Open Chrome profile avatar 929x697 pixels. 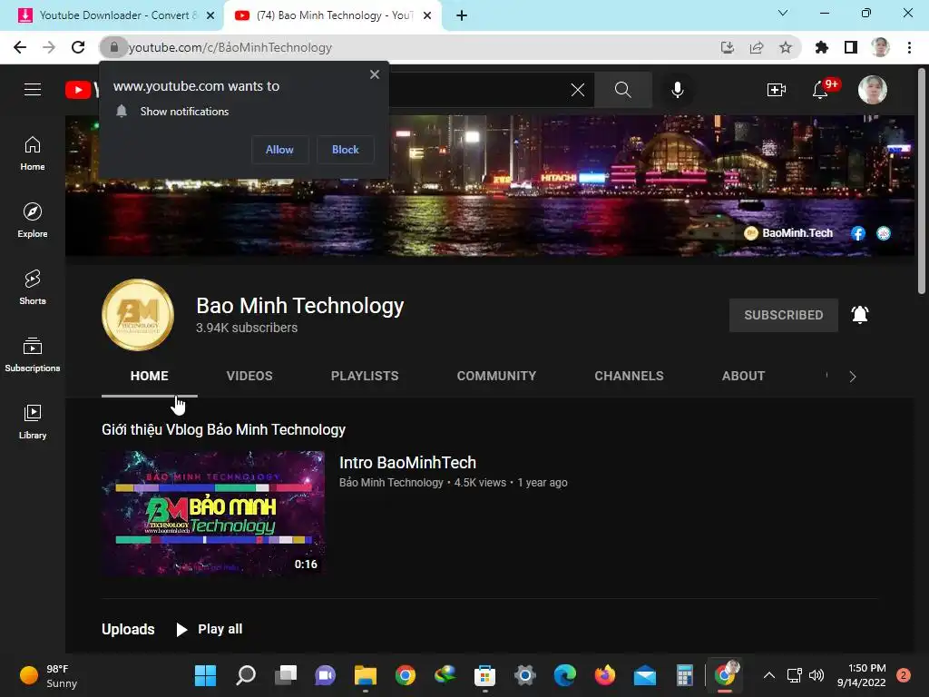point(880,47)
